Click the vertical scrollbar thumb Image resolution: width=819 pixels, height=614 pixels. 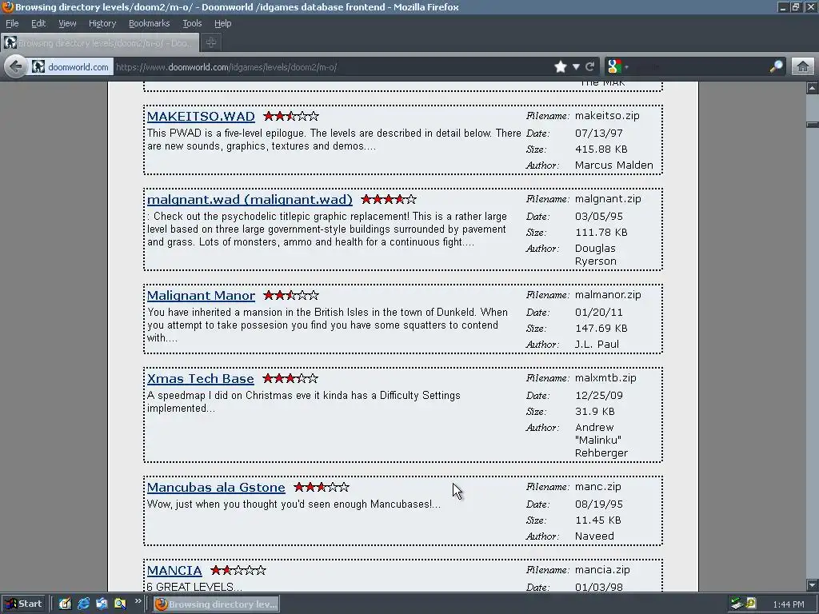coord(812,124)
